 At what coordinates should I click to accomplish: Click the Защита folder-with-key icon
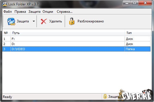pos(11,21)
